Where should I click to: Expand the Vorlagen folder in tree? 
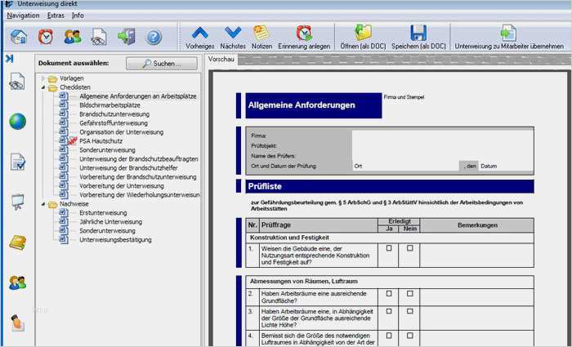[x=43, y=78]
